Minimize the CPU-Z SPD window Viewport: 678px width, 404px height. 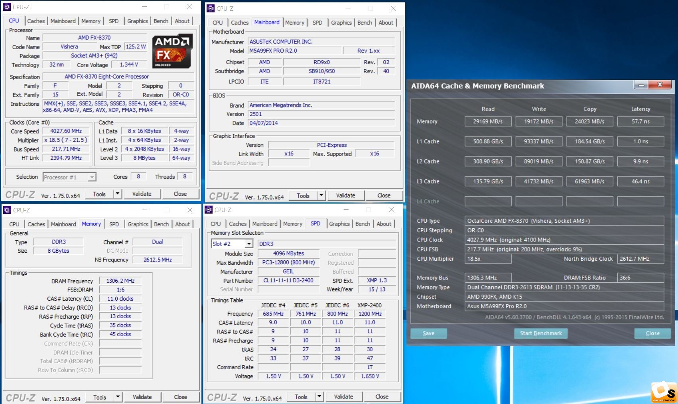[x=346, y=210]
